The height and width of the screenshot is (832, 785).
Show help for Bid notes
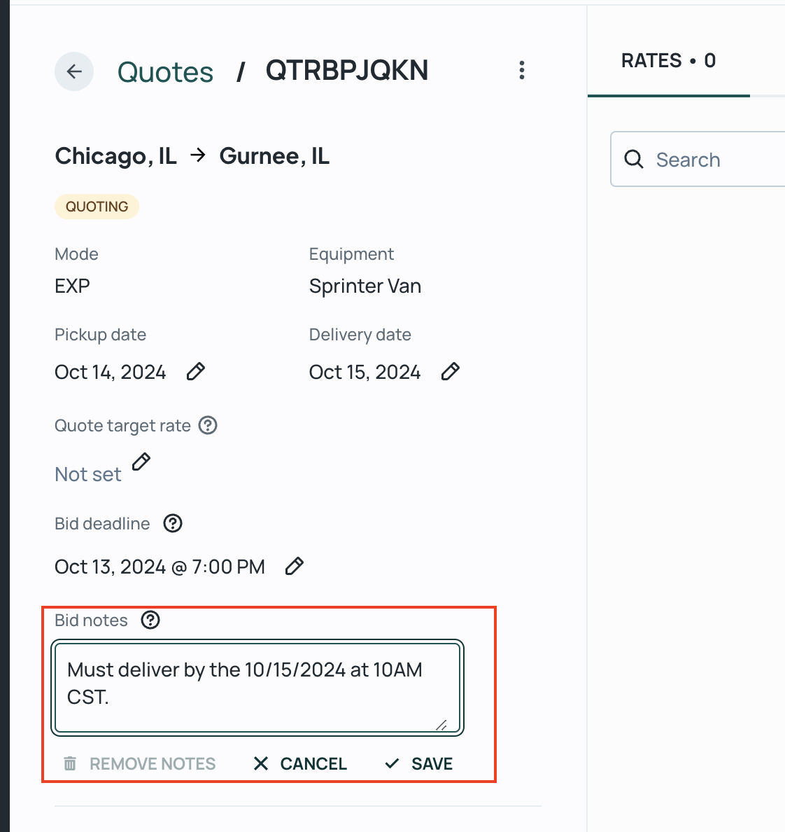tap(150, 620)
